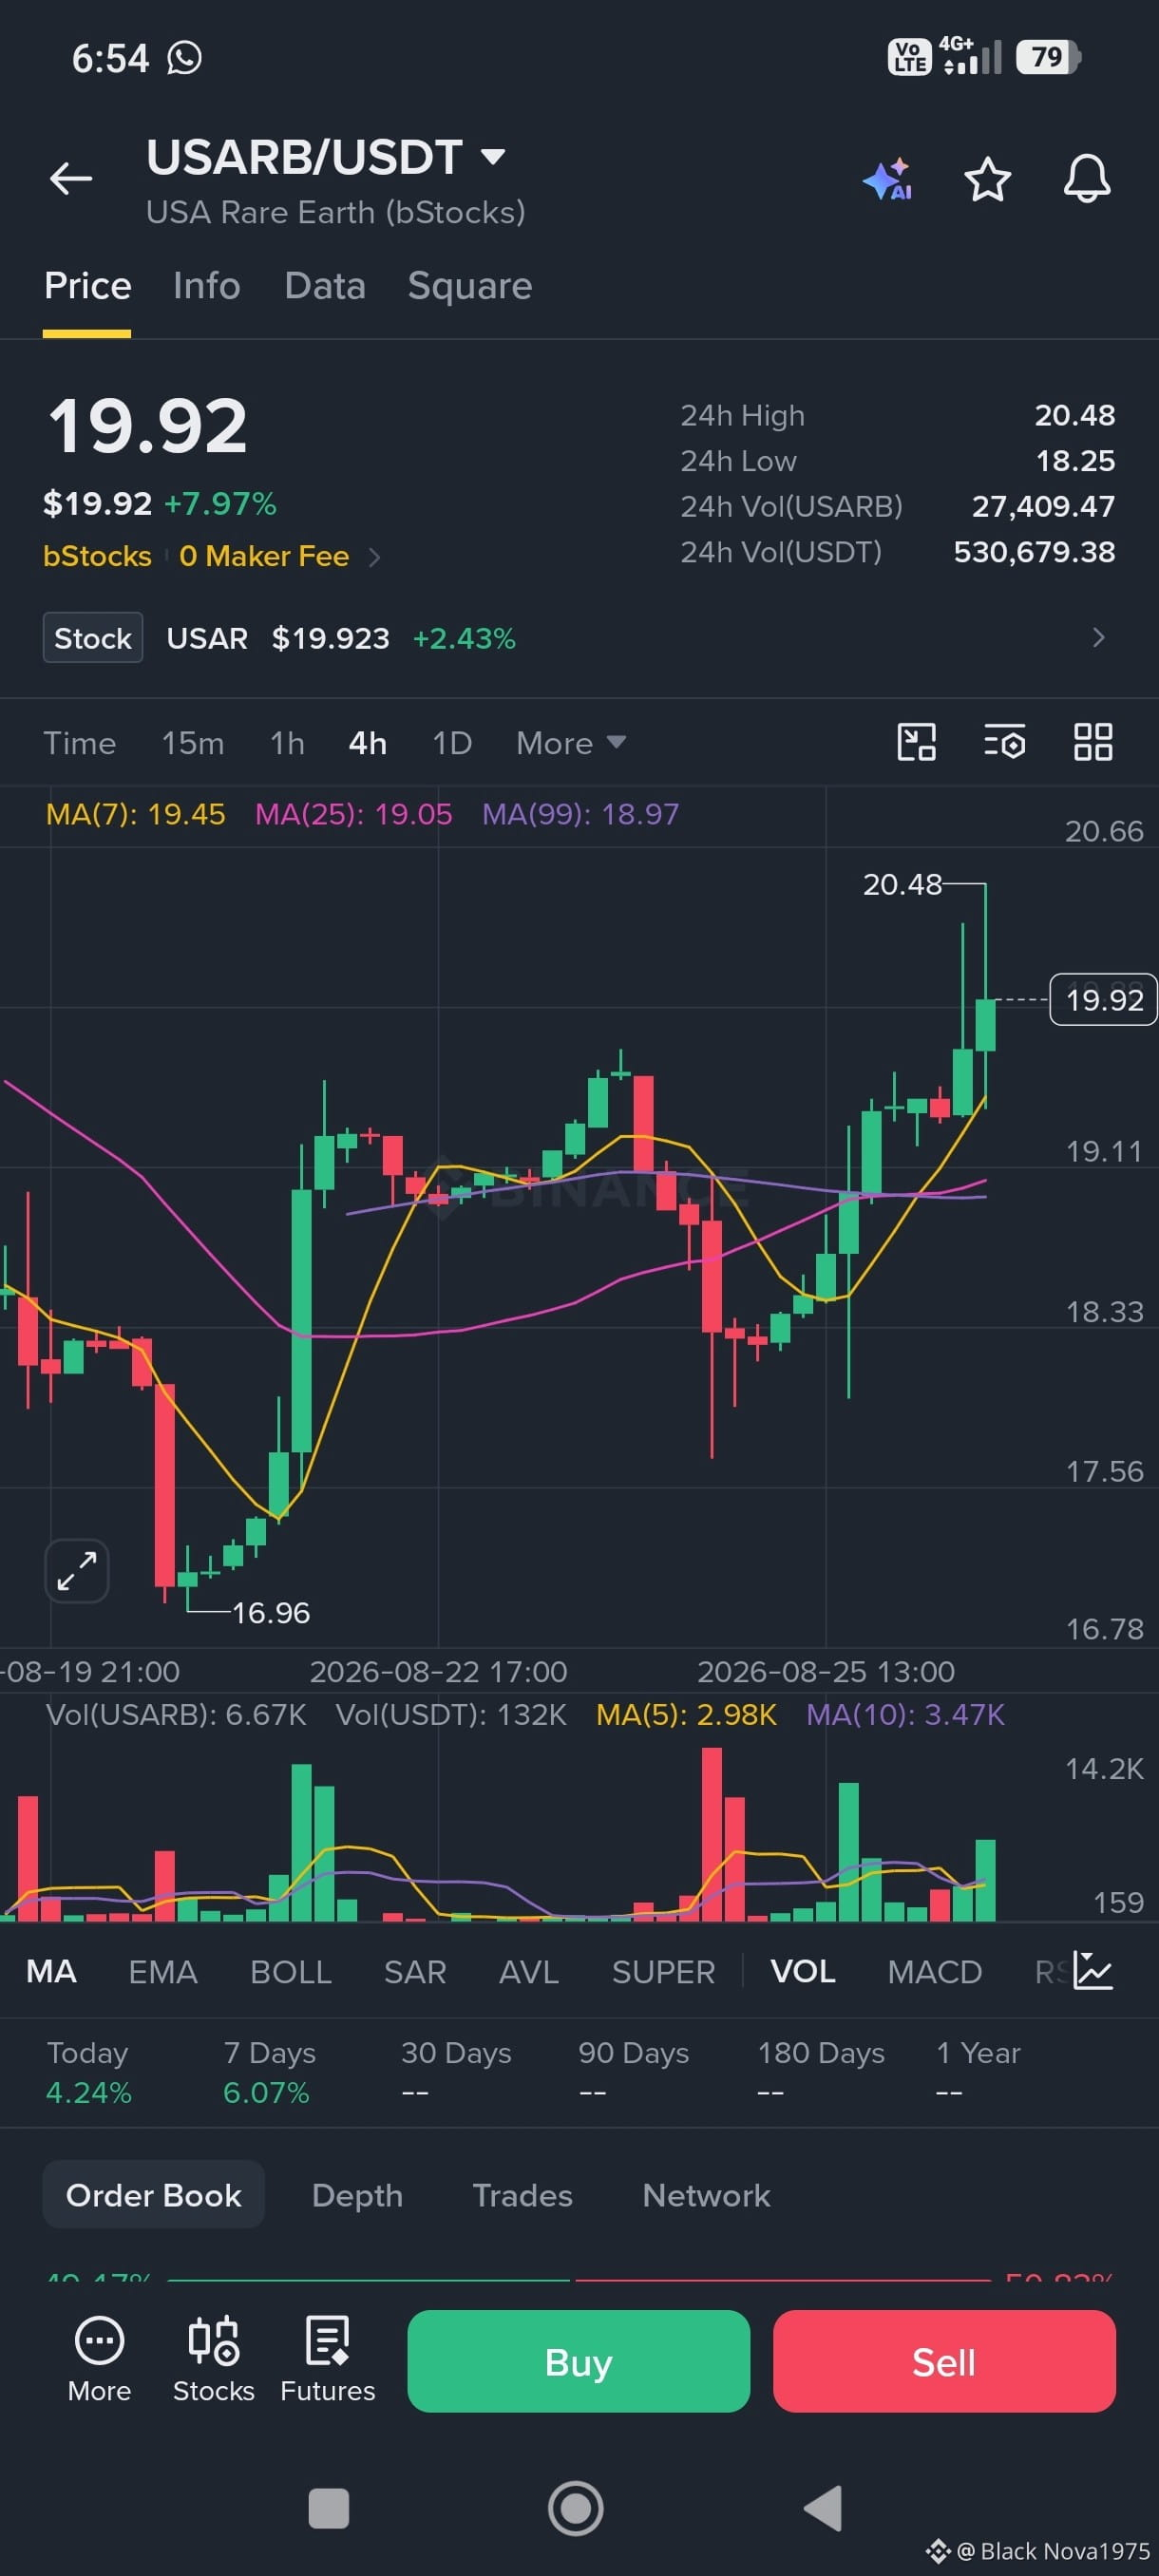
Task: Tap the MA(25): 19.05 legend
Action: coord(353,814)
